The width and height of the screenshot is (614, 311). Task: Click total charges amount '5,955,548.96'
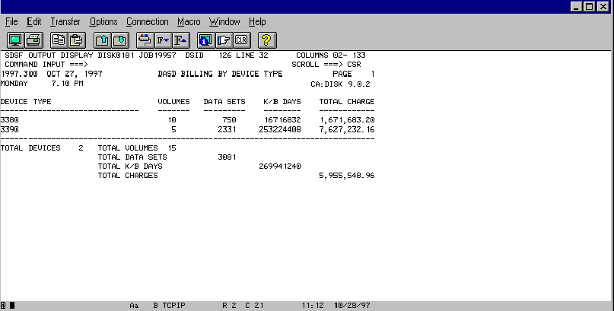pos(347,176)
